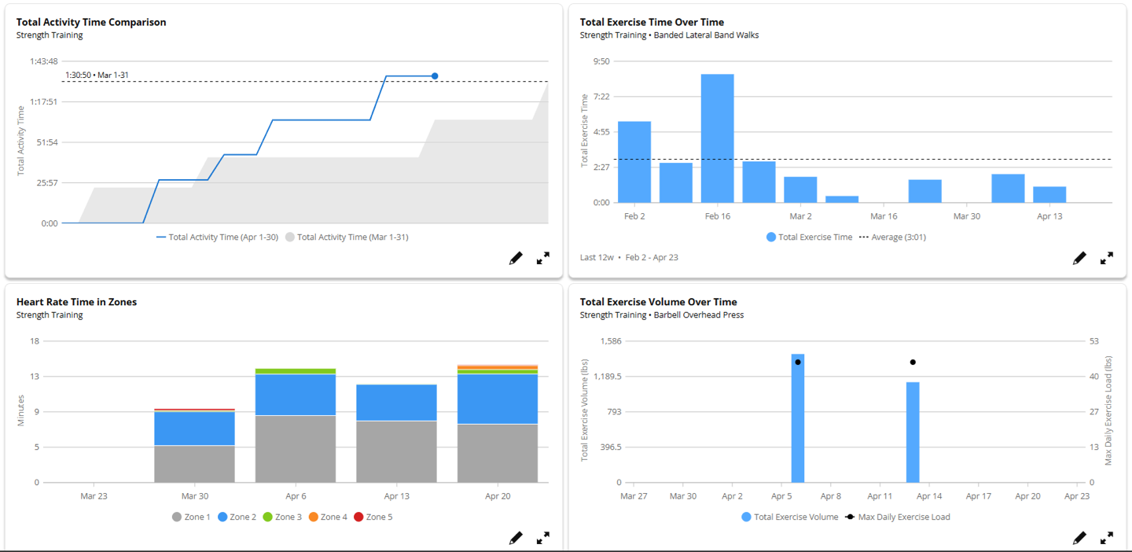Screen dimensions: 1132x552
Task: Click the Total Exercise Volume legend item
Action: point(789,517)
